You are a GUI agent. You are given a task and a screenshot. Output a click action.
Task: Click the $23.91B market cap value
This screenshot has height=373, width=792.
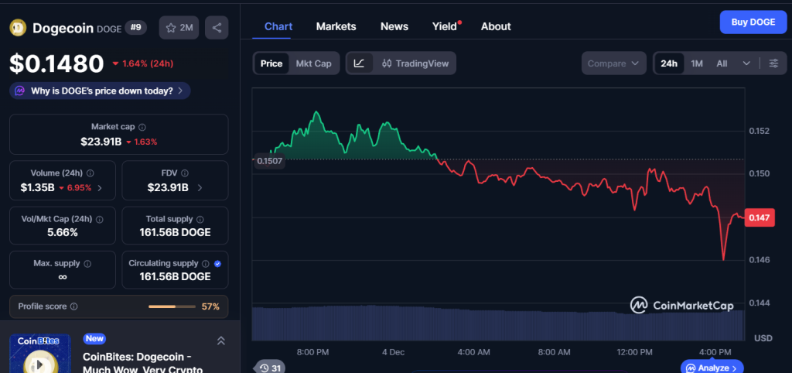[101, 142]
